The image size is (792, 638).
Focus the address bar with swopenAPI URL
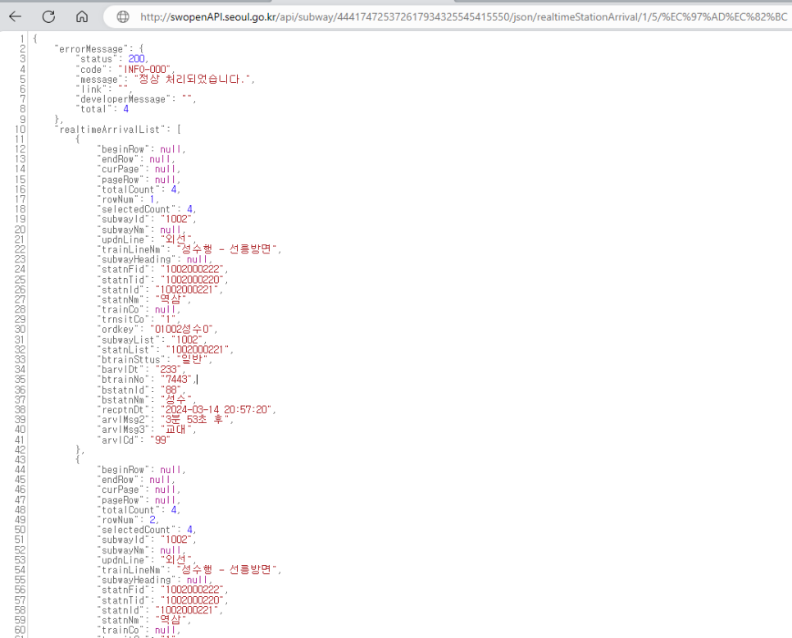point(463,16)
